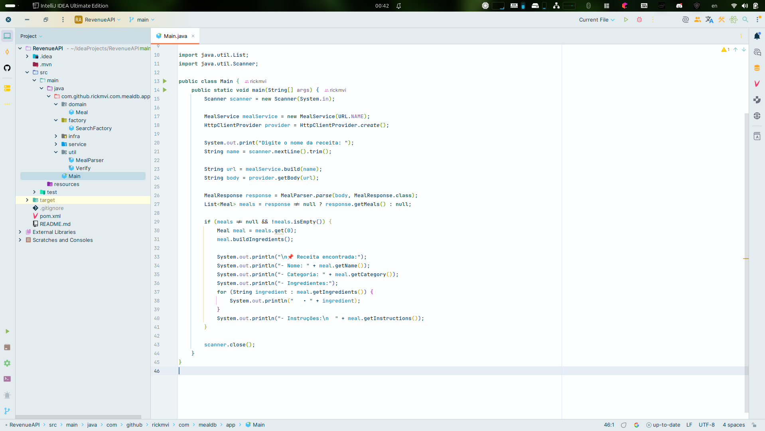Open the Current File run configuration dropdown
765x431 pixels.
(597, 20)
